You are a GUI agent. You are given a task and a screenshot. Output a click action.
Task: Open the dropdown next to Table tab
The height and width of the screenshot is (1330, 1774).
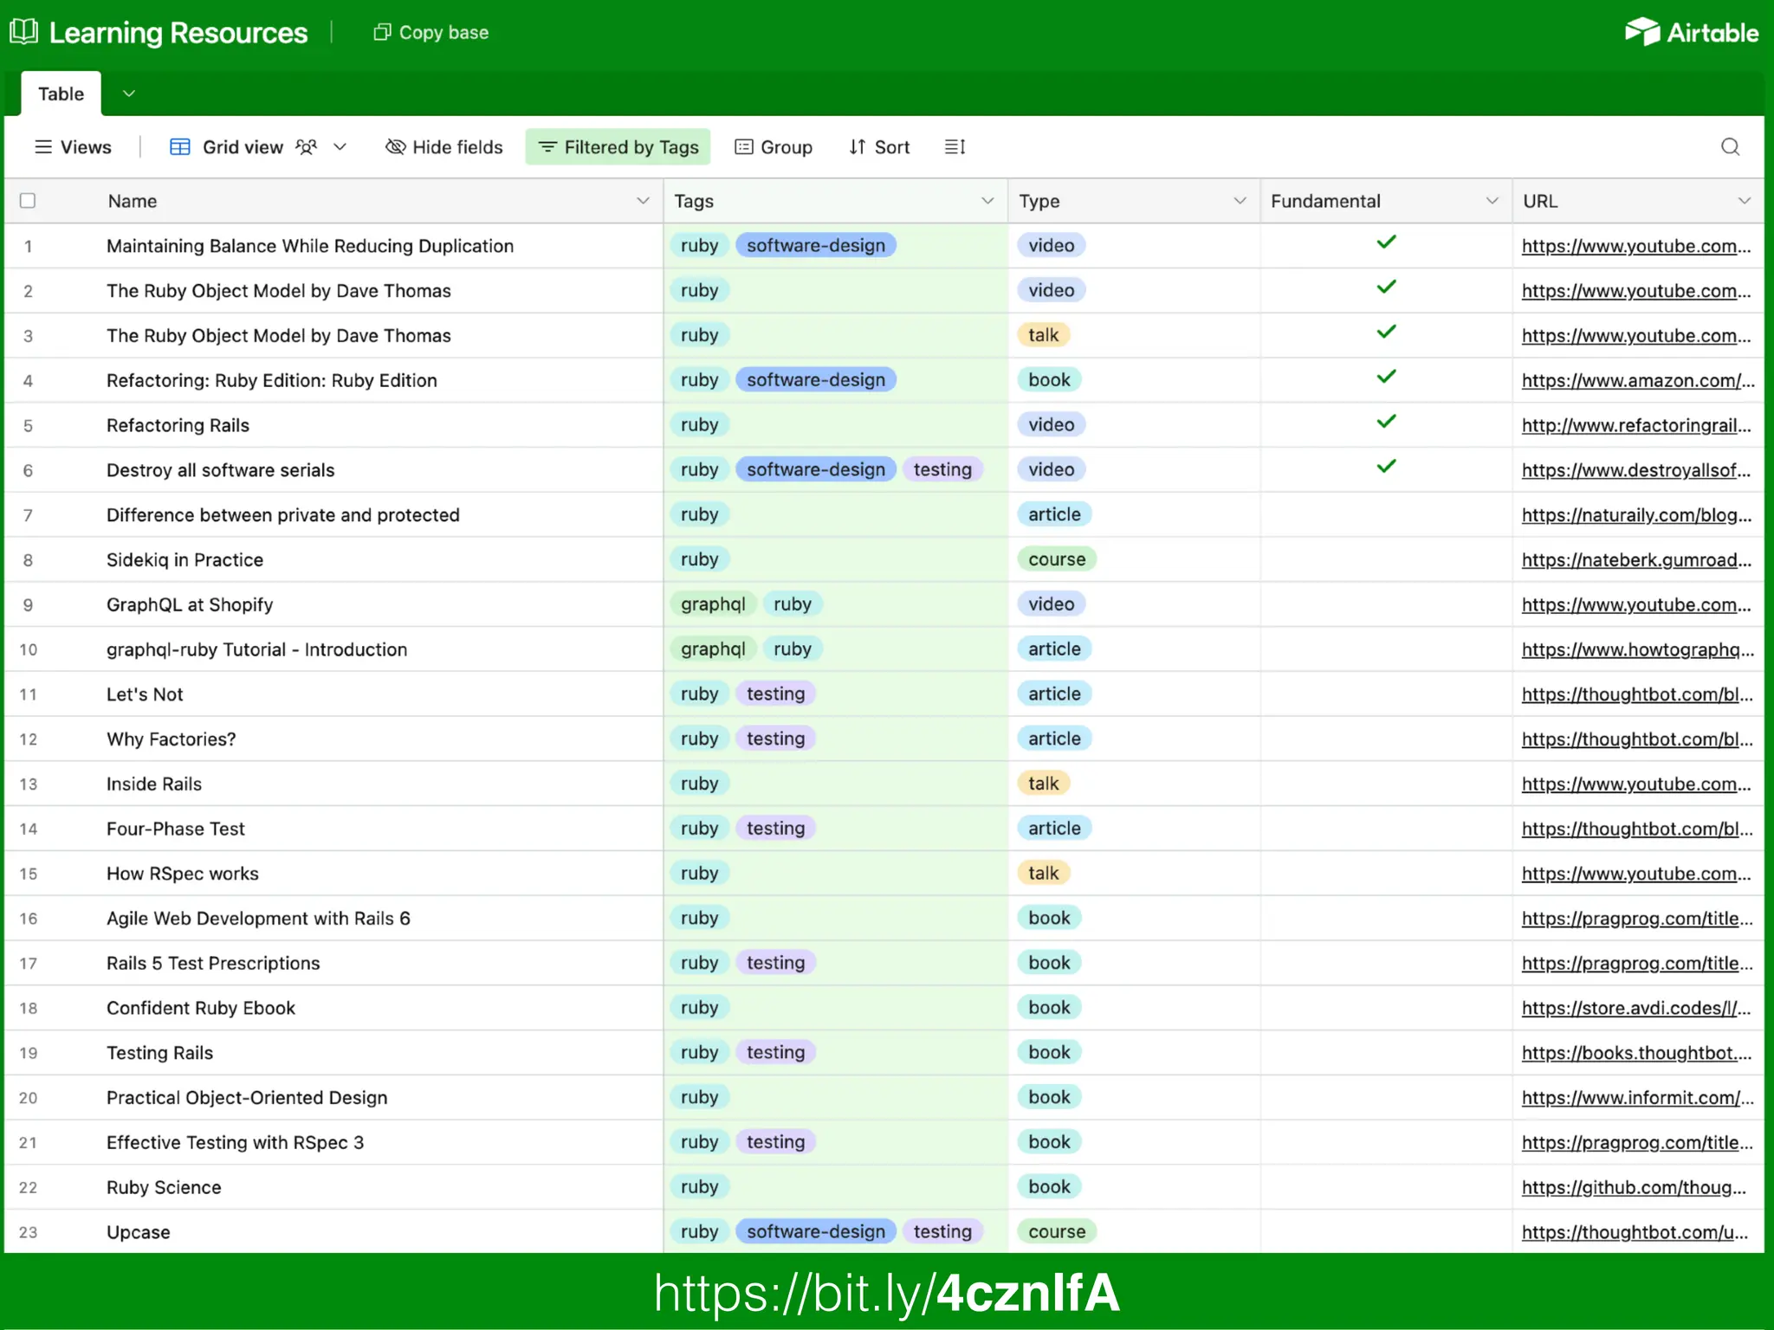[129, 94]
